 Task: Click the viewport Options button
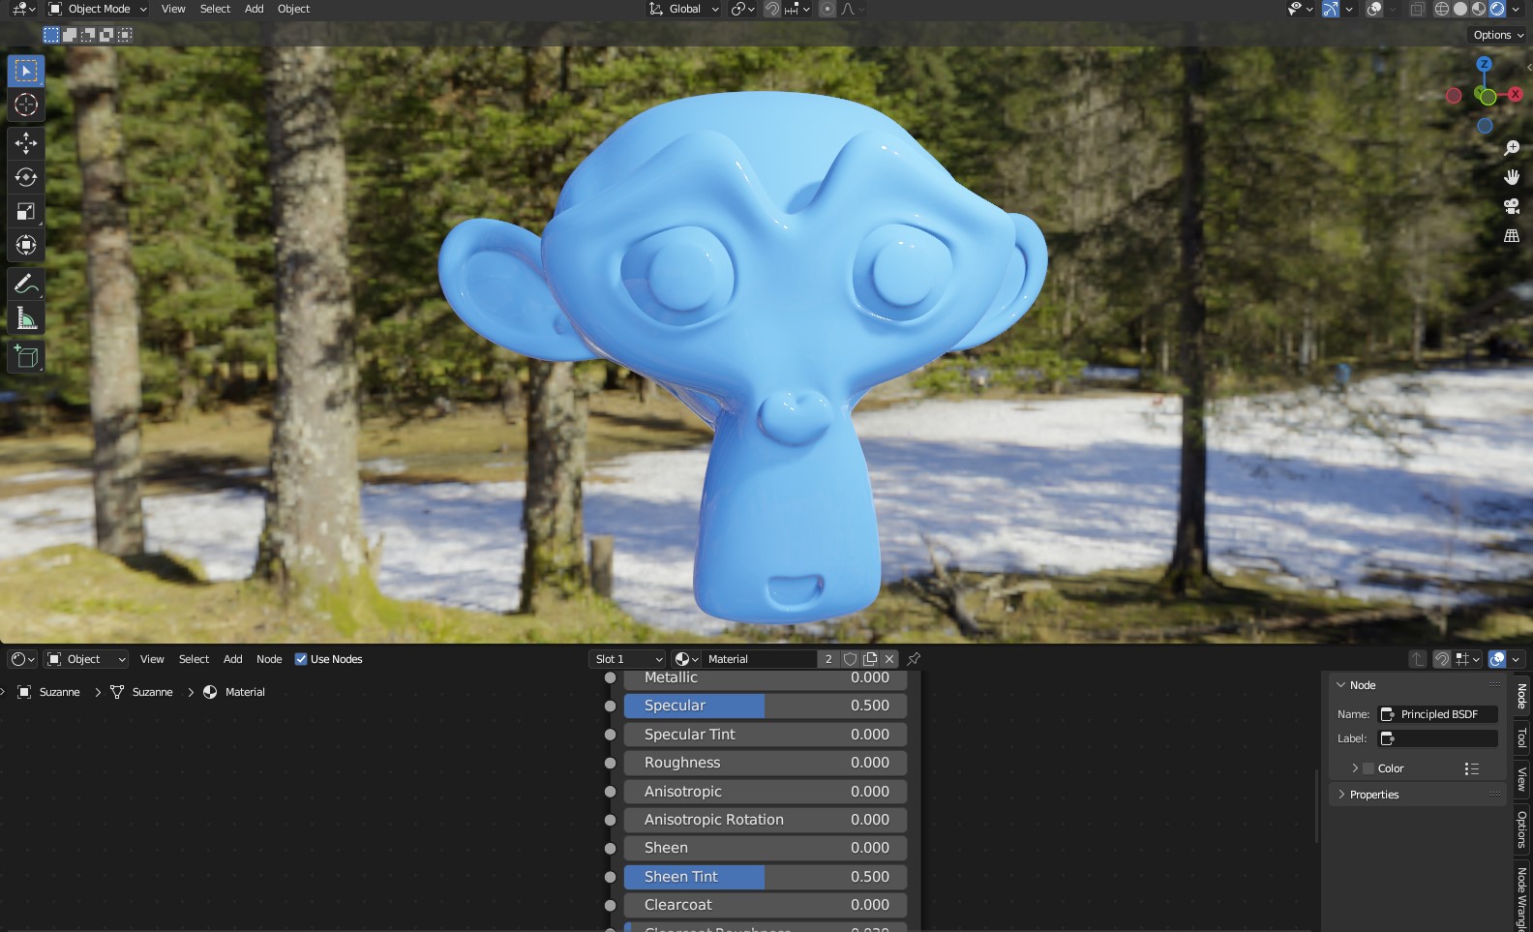click(1497, 35)
